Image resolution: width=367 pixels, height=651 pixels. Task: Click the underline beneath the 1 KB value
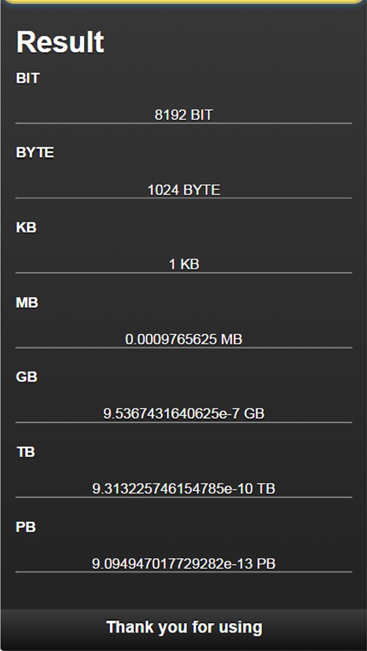coord(183,273)
